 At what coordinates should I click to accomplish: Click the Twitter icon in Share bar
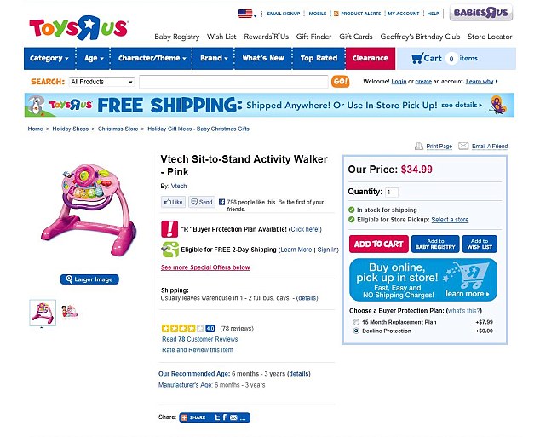click(x=217, y=417)
